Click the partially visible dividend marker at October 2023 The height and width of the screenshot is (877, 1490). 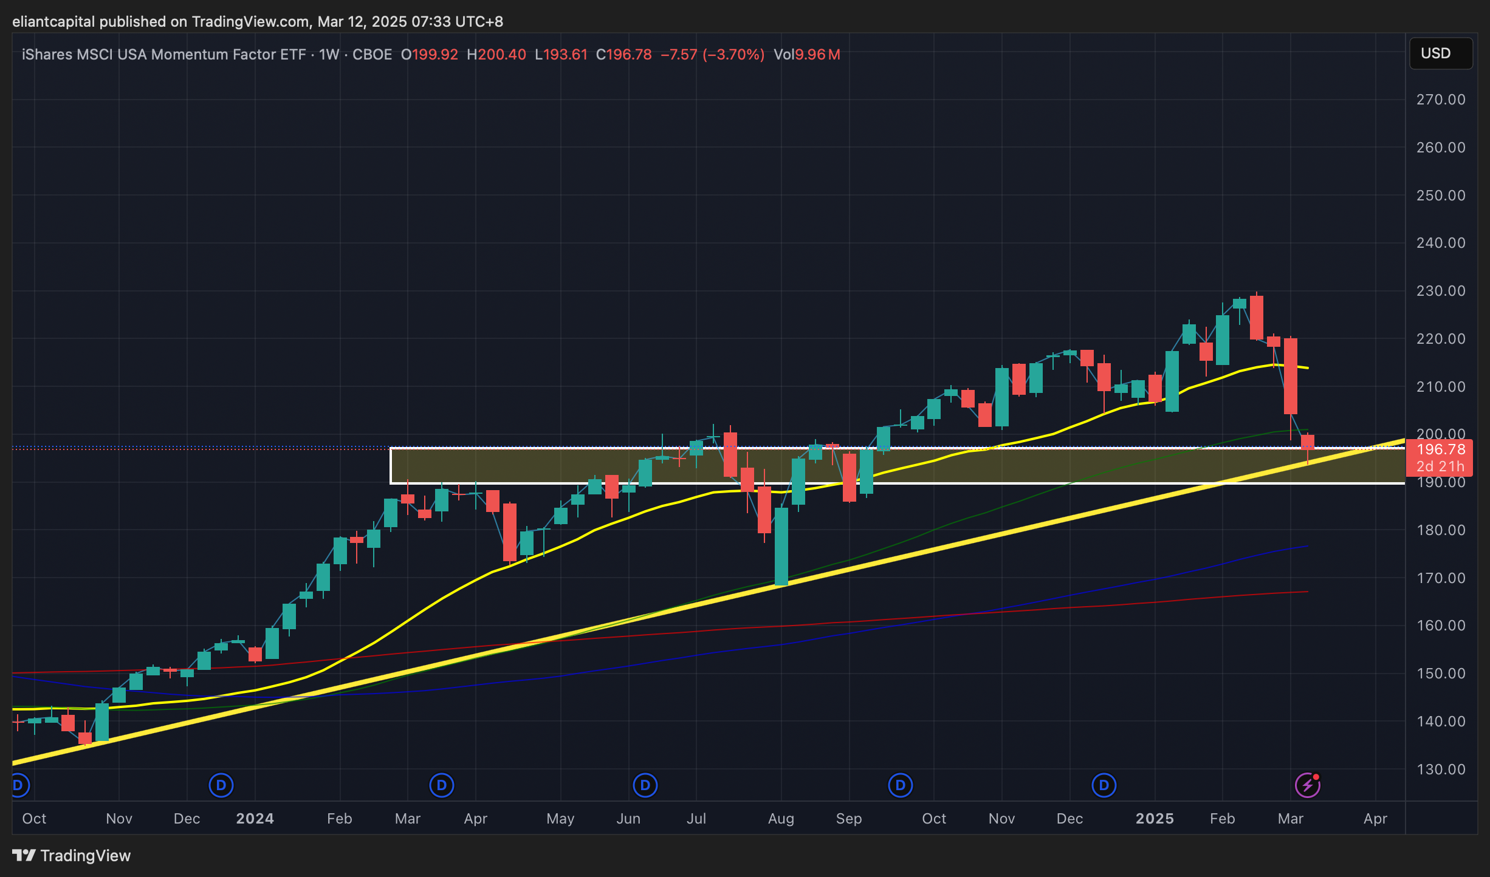[18, 785]
